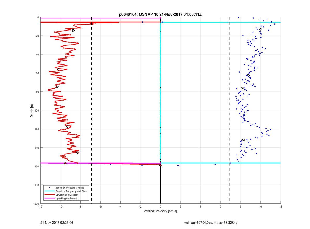Click depth-axis tick label "200"
Viewport: 310px width, 229px height.
click(x=37, y=204)
